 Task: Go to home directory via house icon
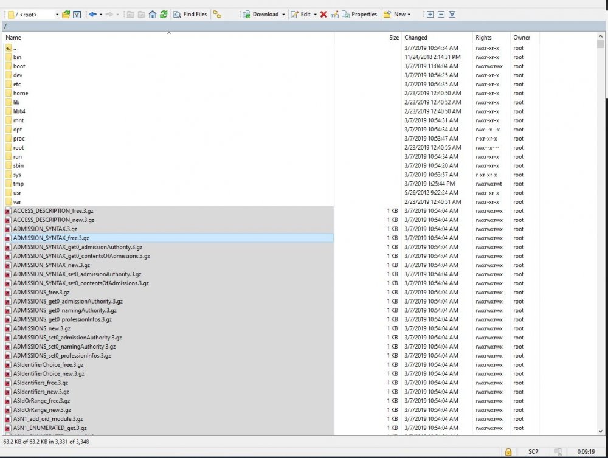(153, 15)
